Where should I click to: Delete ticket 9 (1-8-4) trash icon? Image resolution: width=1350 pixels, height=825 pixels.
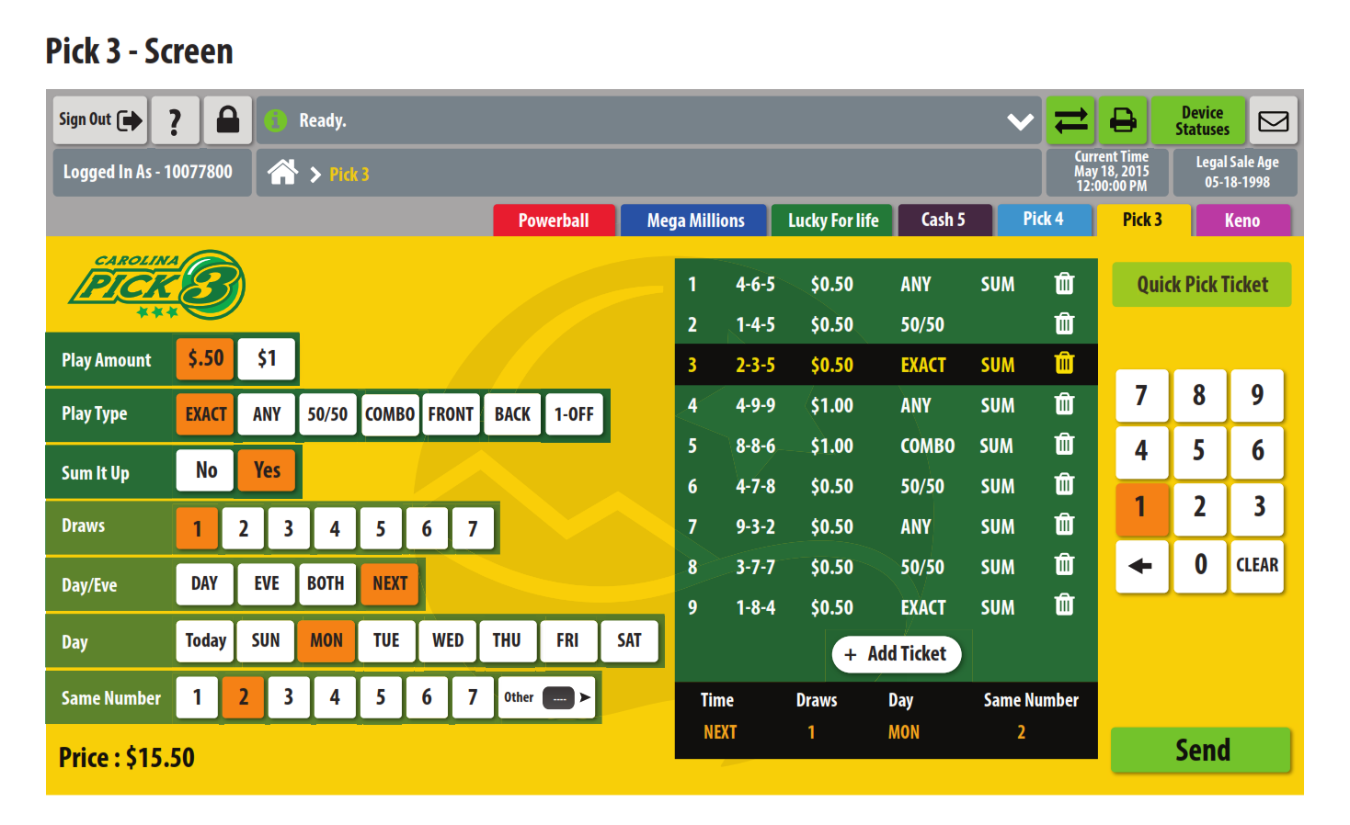1064,605
